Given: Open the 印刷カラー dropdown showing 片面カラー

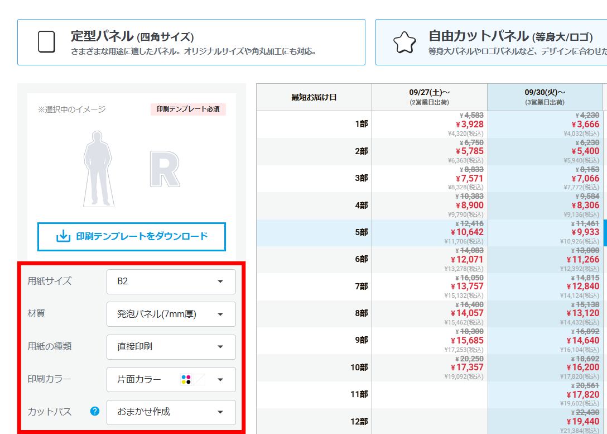Looking at the screenshot, I should [171, 380].
